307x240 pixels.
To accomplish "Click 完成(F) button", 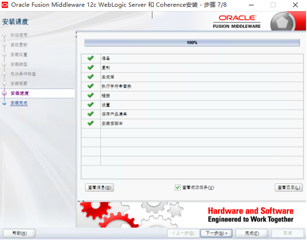I will (252, 233).
